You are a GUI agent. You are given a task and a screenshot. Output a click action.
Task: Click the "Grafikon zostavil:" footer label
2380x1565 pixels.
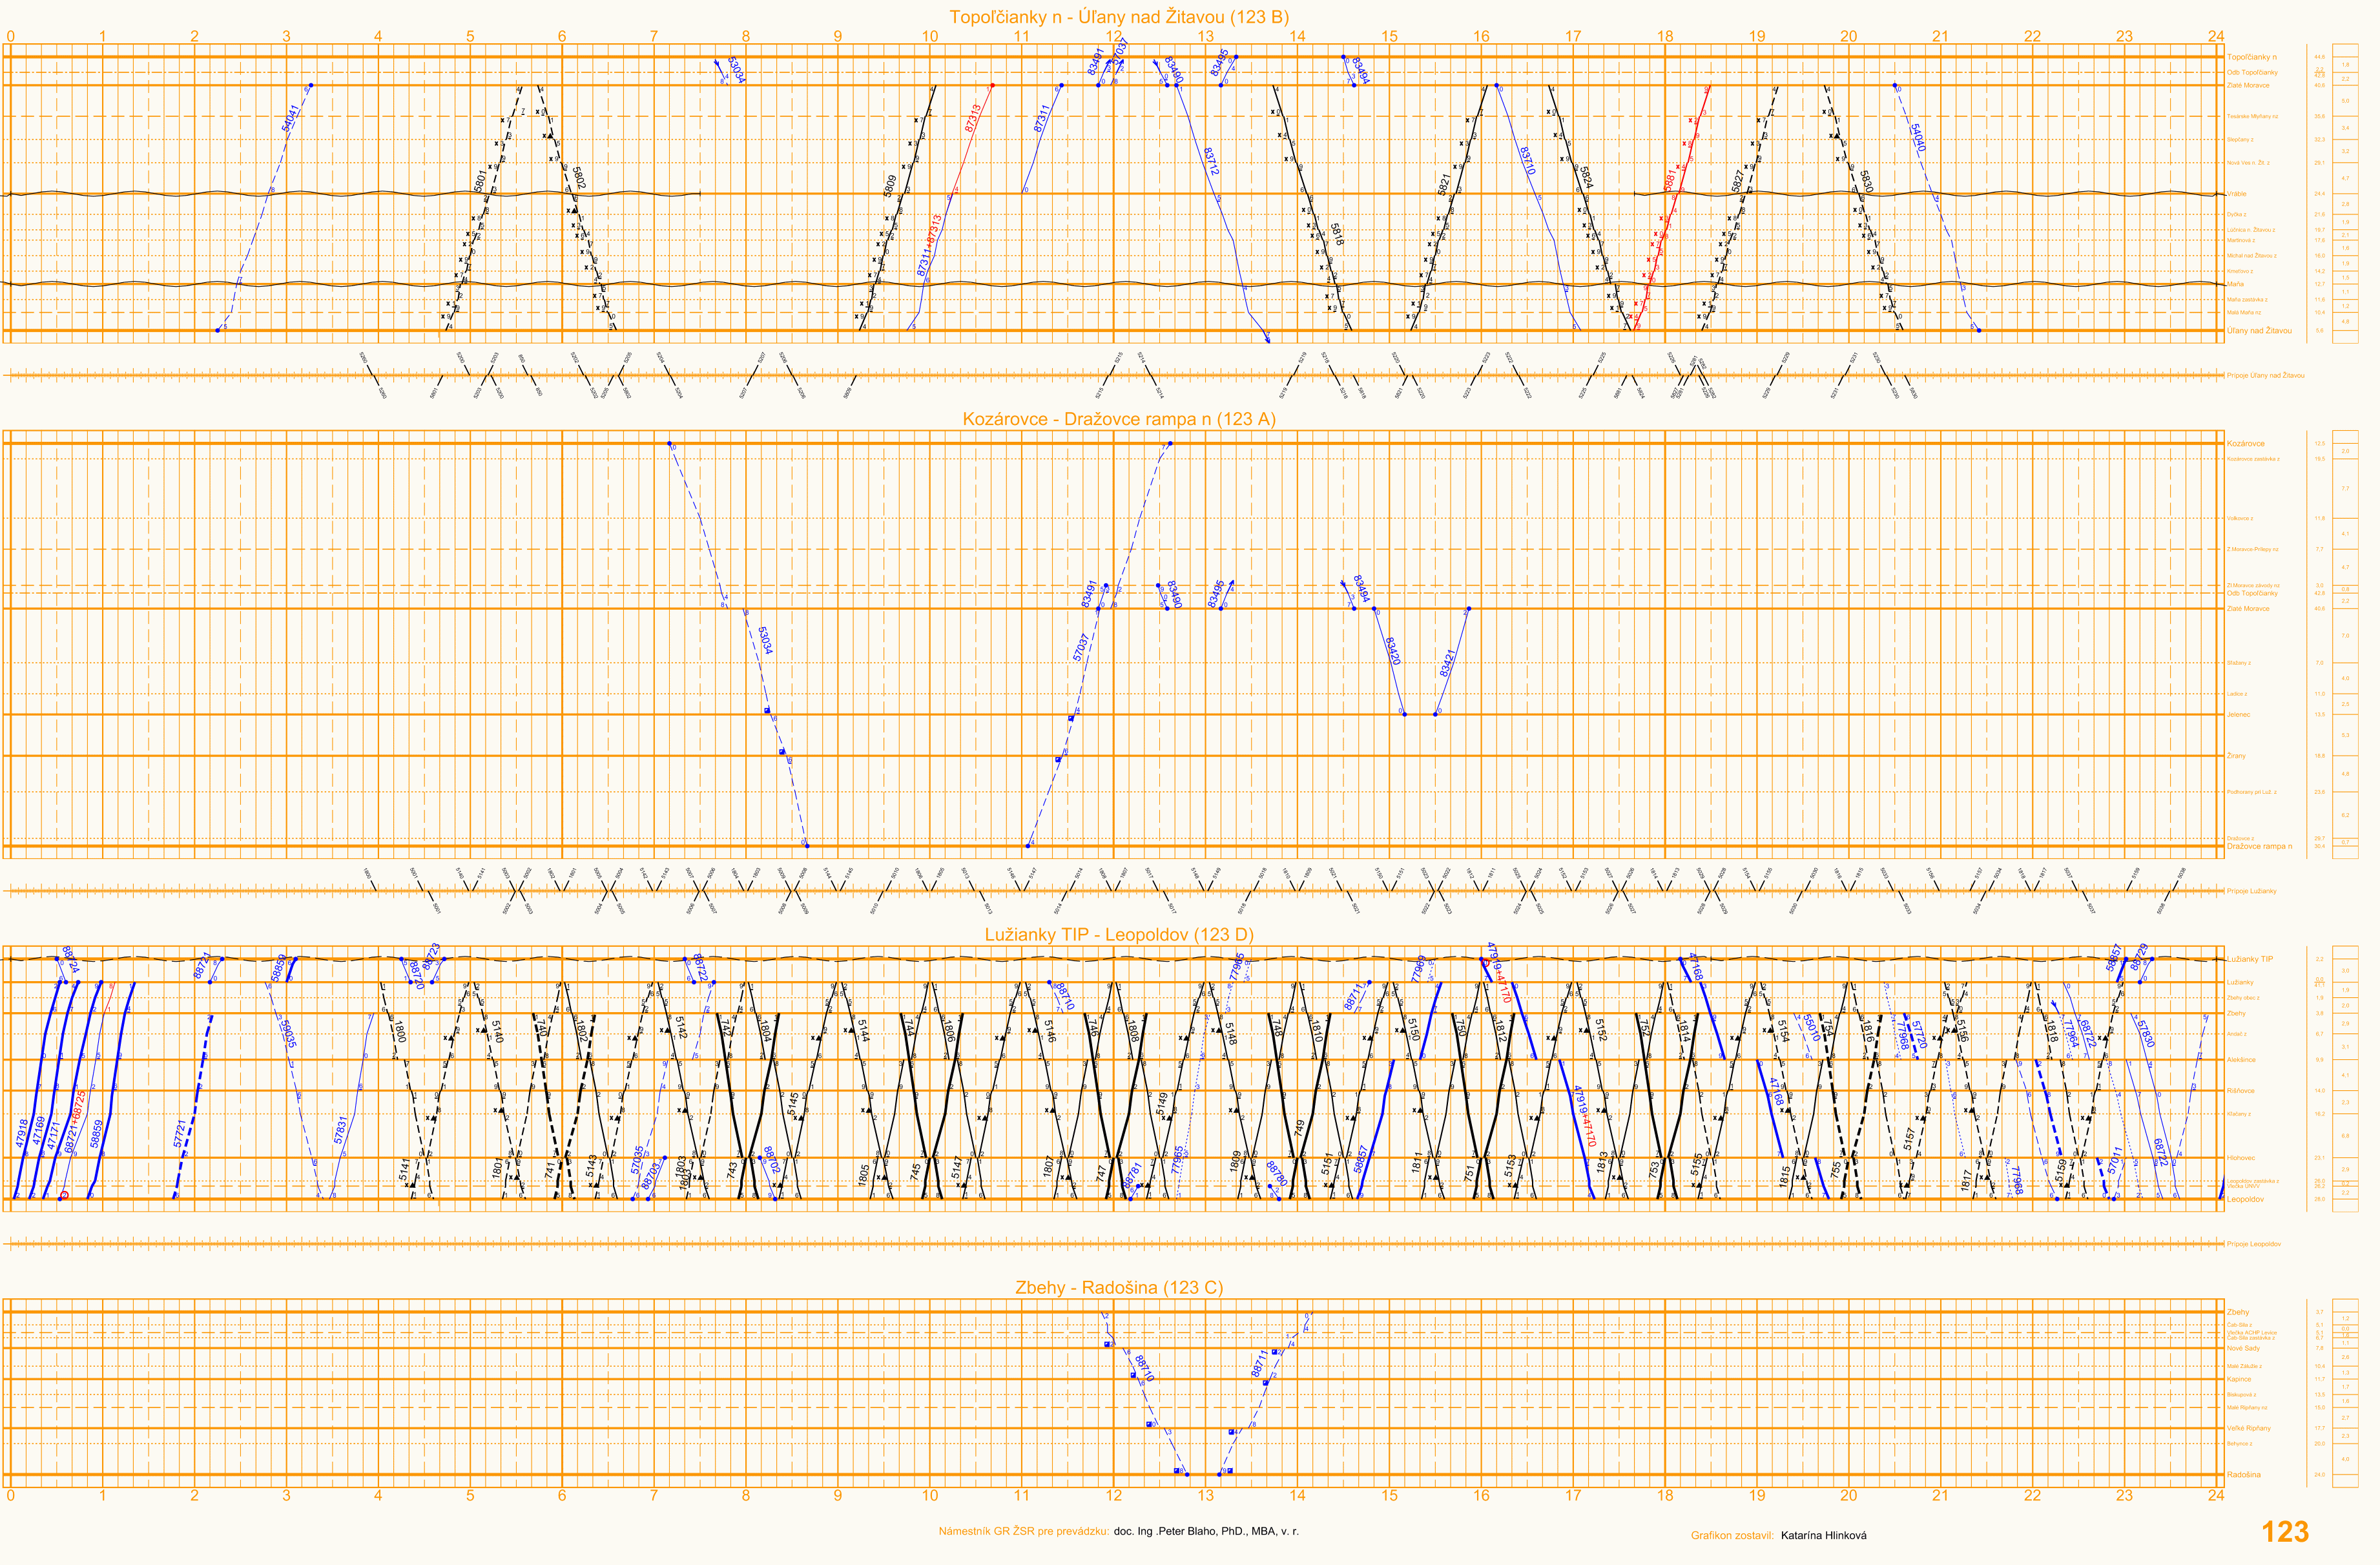[x=1732, y=1536]
